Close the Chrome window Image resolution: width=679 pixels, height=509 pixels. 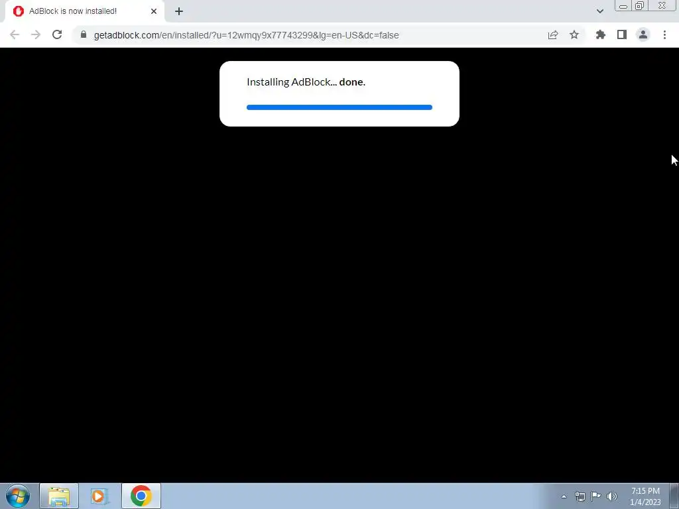click(x=662, y=5)
